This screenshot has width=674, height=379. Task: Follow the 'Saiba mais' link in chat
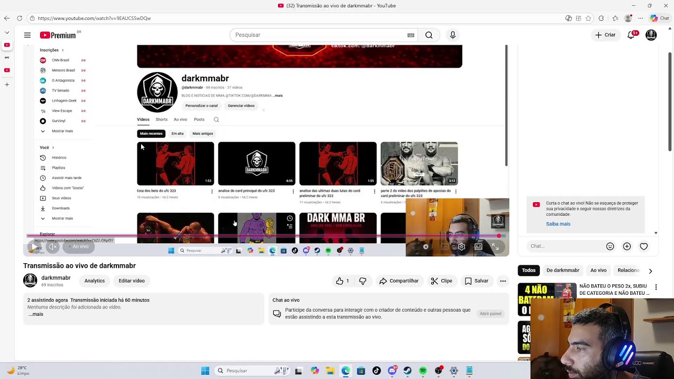coord(558,224)
